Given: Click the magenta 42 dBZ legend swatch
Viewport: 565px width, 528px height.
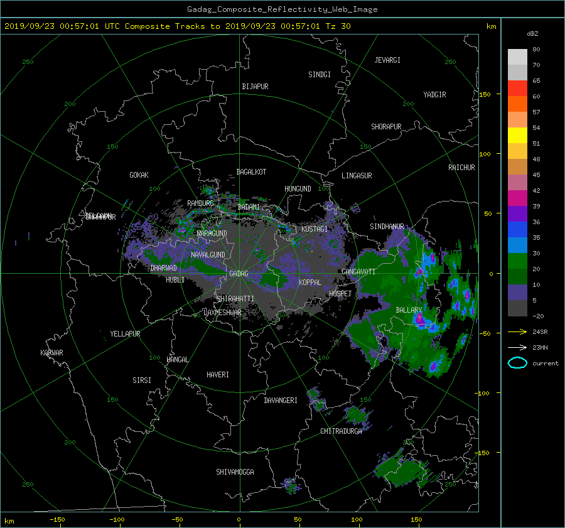Looking at the screenshot, I should pyautogui.click(x=517, y=198).
